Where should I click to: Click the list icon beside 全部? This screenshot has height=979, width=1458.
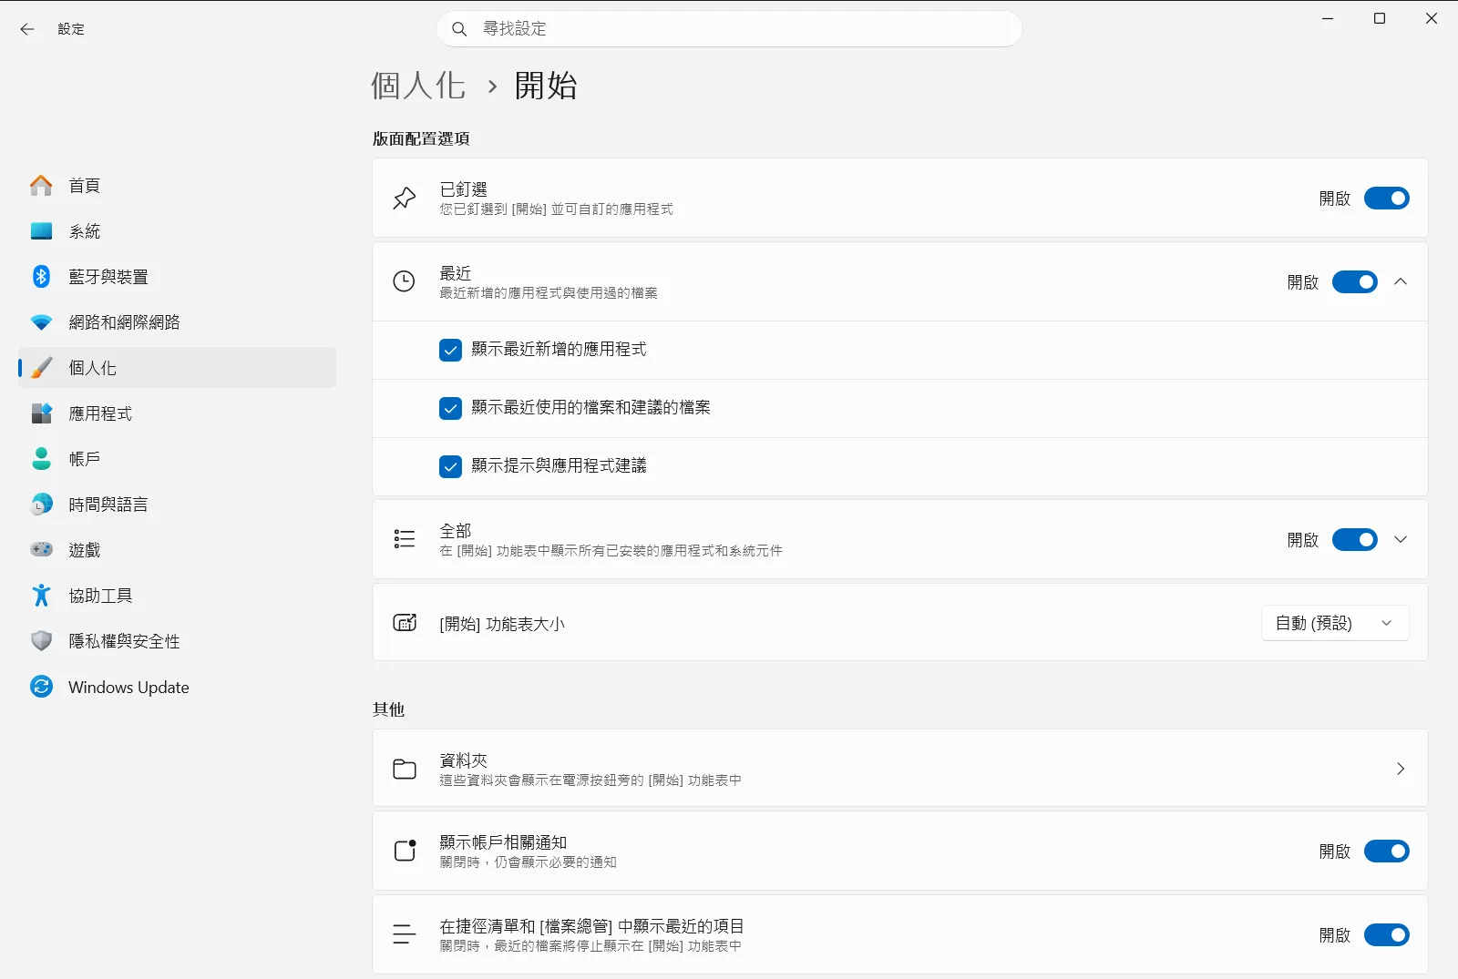(405, 539)
